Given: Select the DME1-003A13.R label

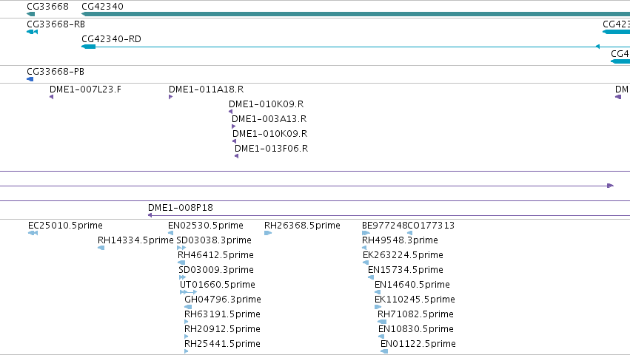Looking at the screenshot, I should [269, 119].
